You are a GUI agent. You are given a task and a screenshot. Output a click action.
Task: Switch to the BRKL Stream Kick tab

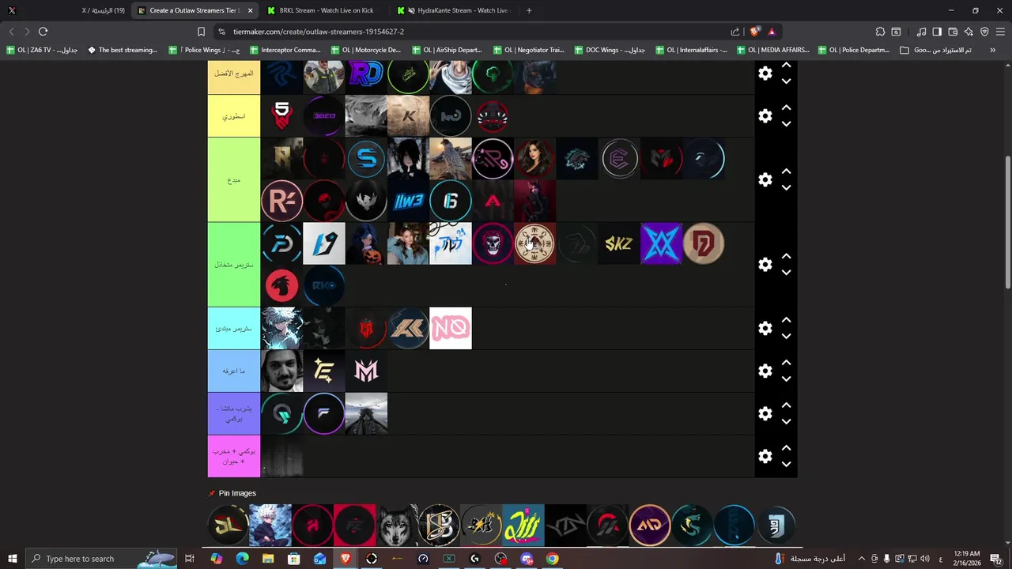point(325,10)
